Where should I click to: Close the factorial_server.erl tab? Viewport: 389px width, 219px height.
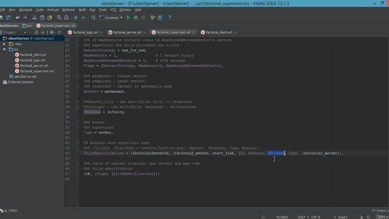145,32
